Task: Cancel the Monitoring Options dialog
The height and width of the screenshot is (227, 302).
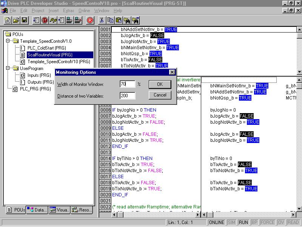Action: [x=160, y=95]
